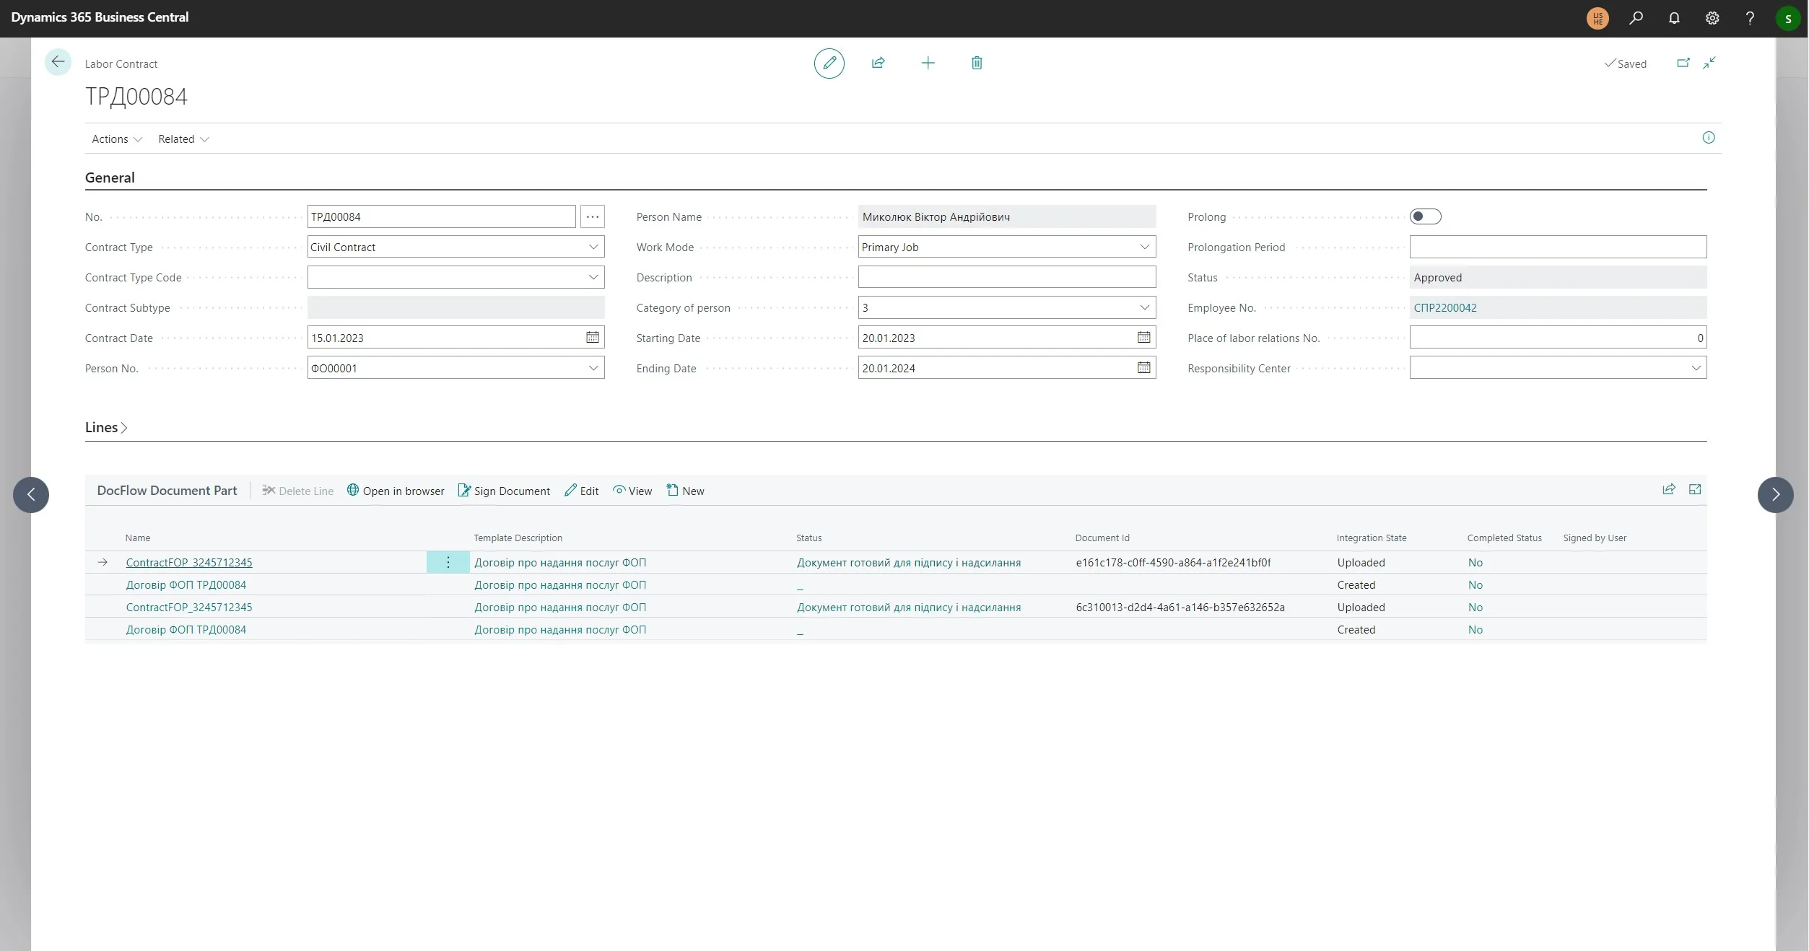Open the Contract Date calendar picker
The height and width of the screenshot is (951, 1809).
tap(592, 338)
